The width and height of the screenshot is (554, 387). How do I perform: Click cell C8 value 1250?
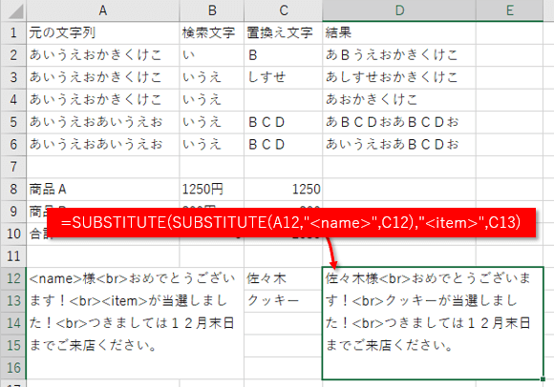(x=283, y=189)
